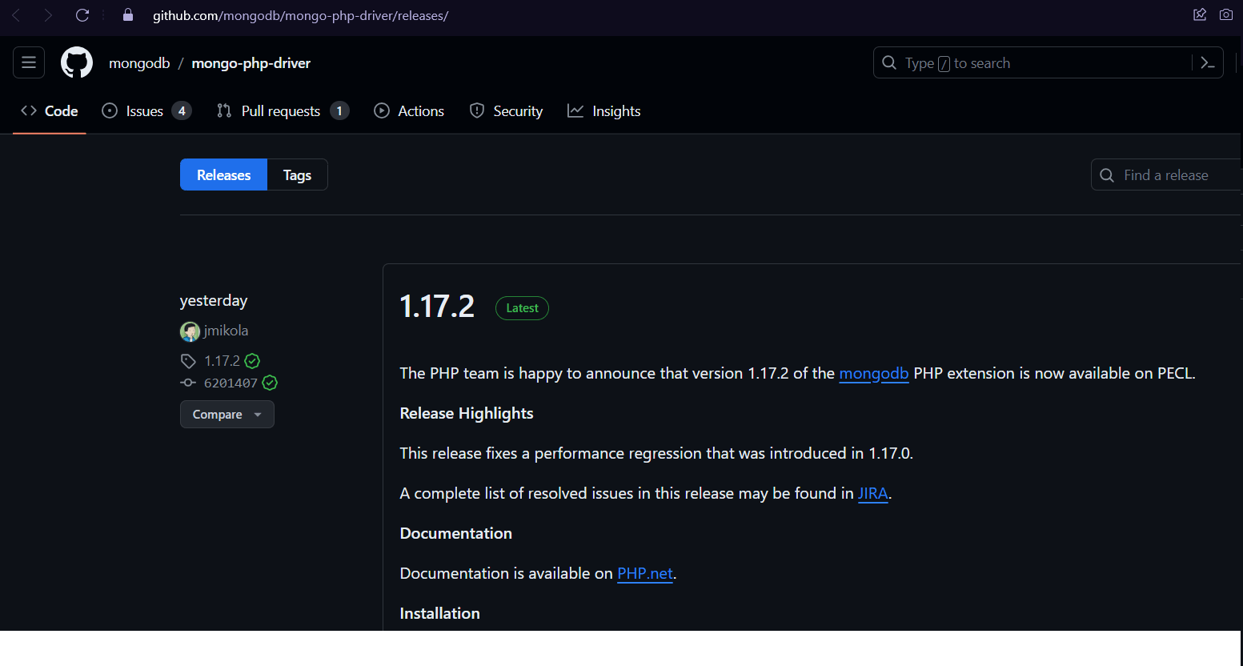Switch to the Tags view

297,175
